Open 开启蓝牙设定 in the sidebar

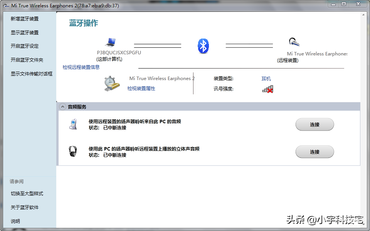coord(25,46)
